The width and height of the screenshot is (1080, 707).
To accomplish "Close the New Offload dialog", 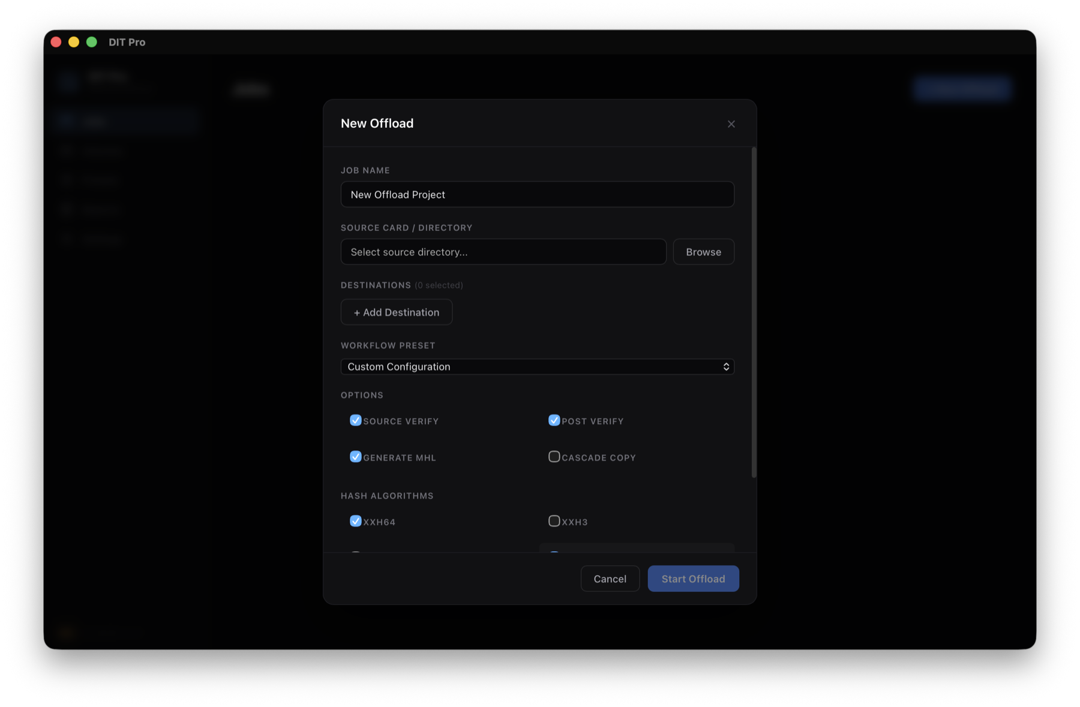I will click(x=731, y=124).
